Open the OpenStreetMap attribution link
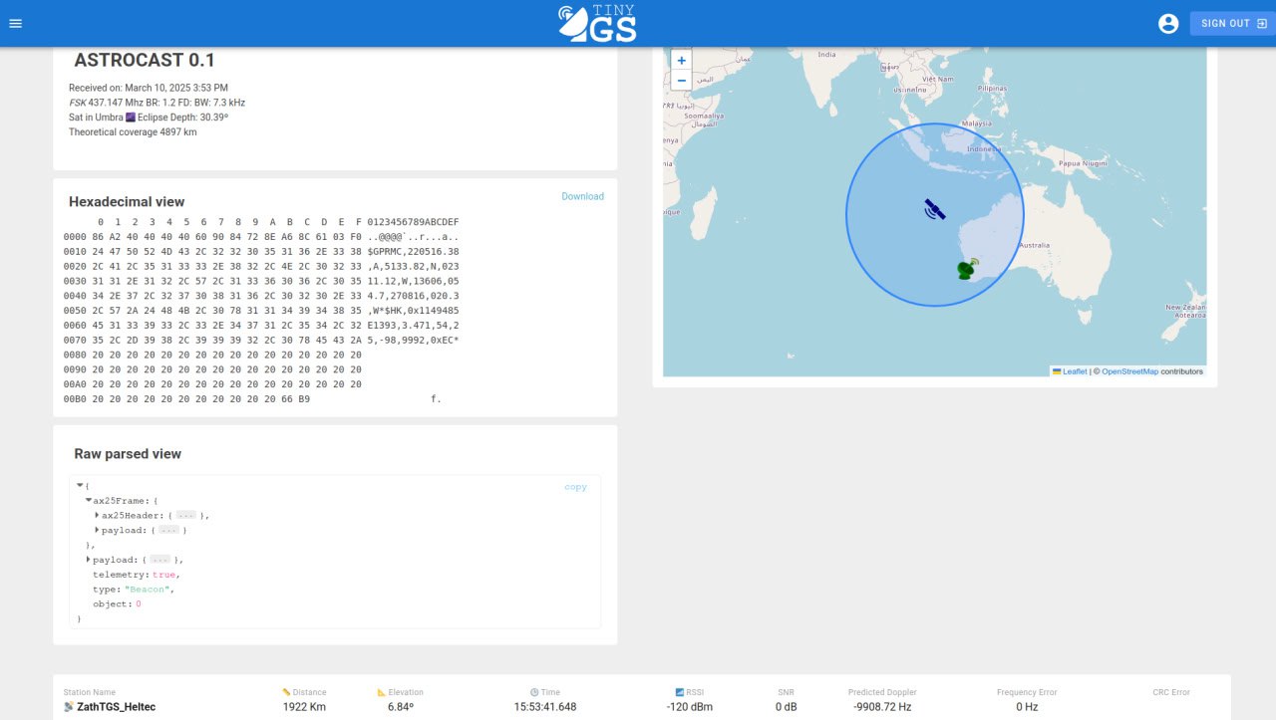 (x=1129, y=371)
